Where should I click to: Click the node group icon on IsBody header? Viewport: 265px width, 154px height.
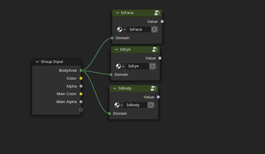153,88
